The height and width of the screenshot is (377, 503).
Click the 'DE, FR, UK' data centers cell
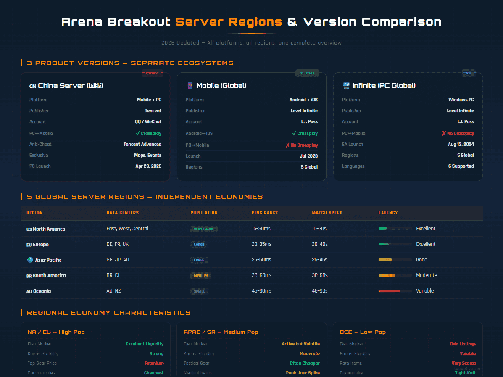117,244
